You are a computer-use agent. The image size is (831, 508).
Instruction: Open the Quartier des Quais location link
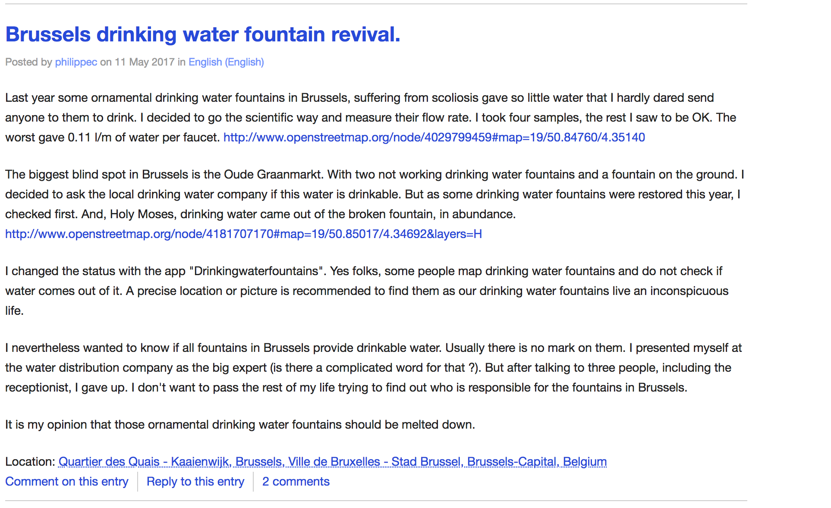pos(333,462)
